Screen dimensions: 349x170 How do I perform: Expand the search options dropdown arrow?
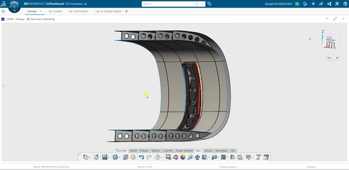point(202,4)
